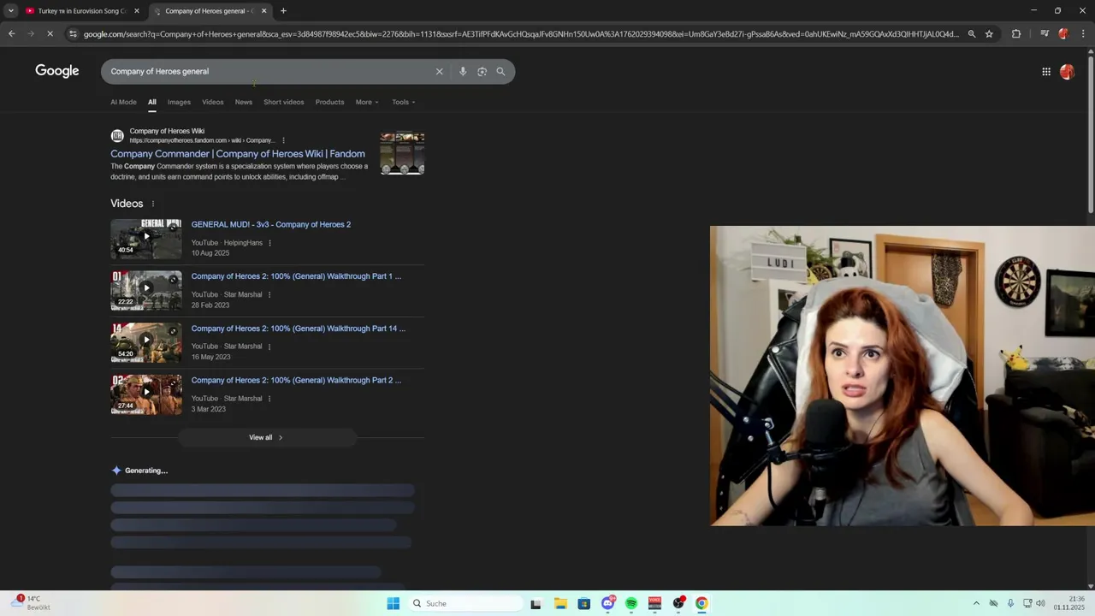Viewport: 1095px width, 616px height.
Task: Play Walkthrough Part 1 thumbnail
Action: click(x=146, y=291)
